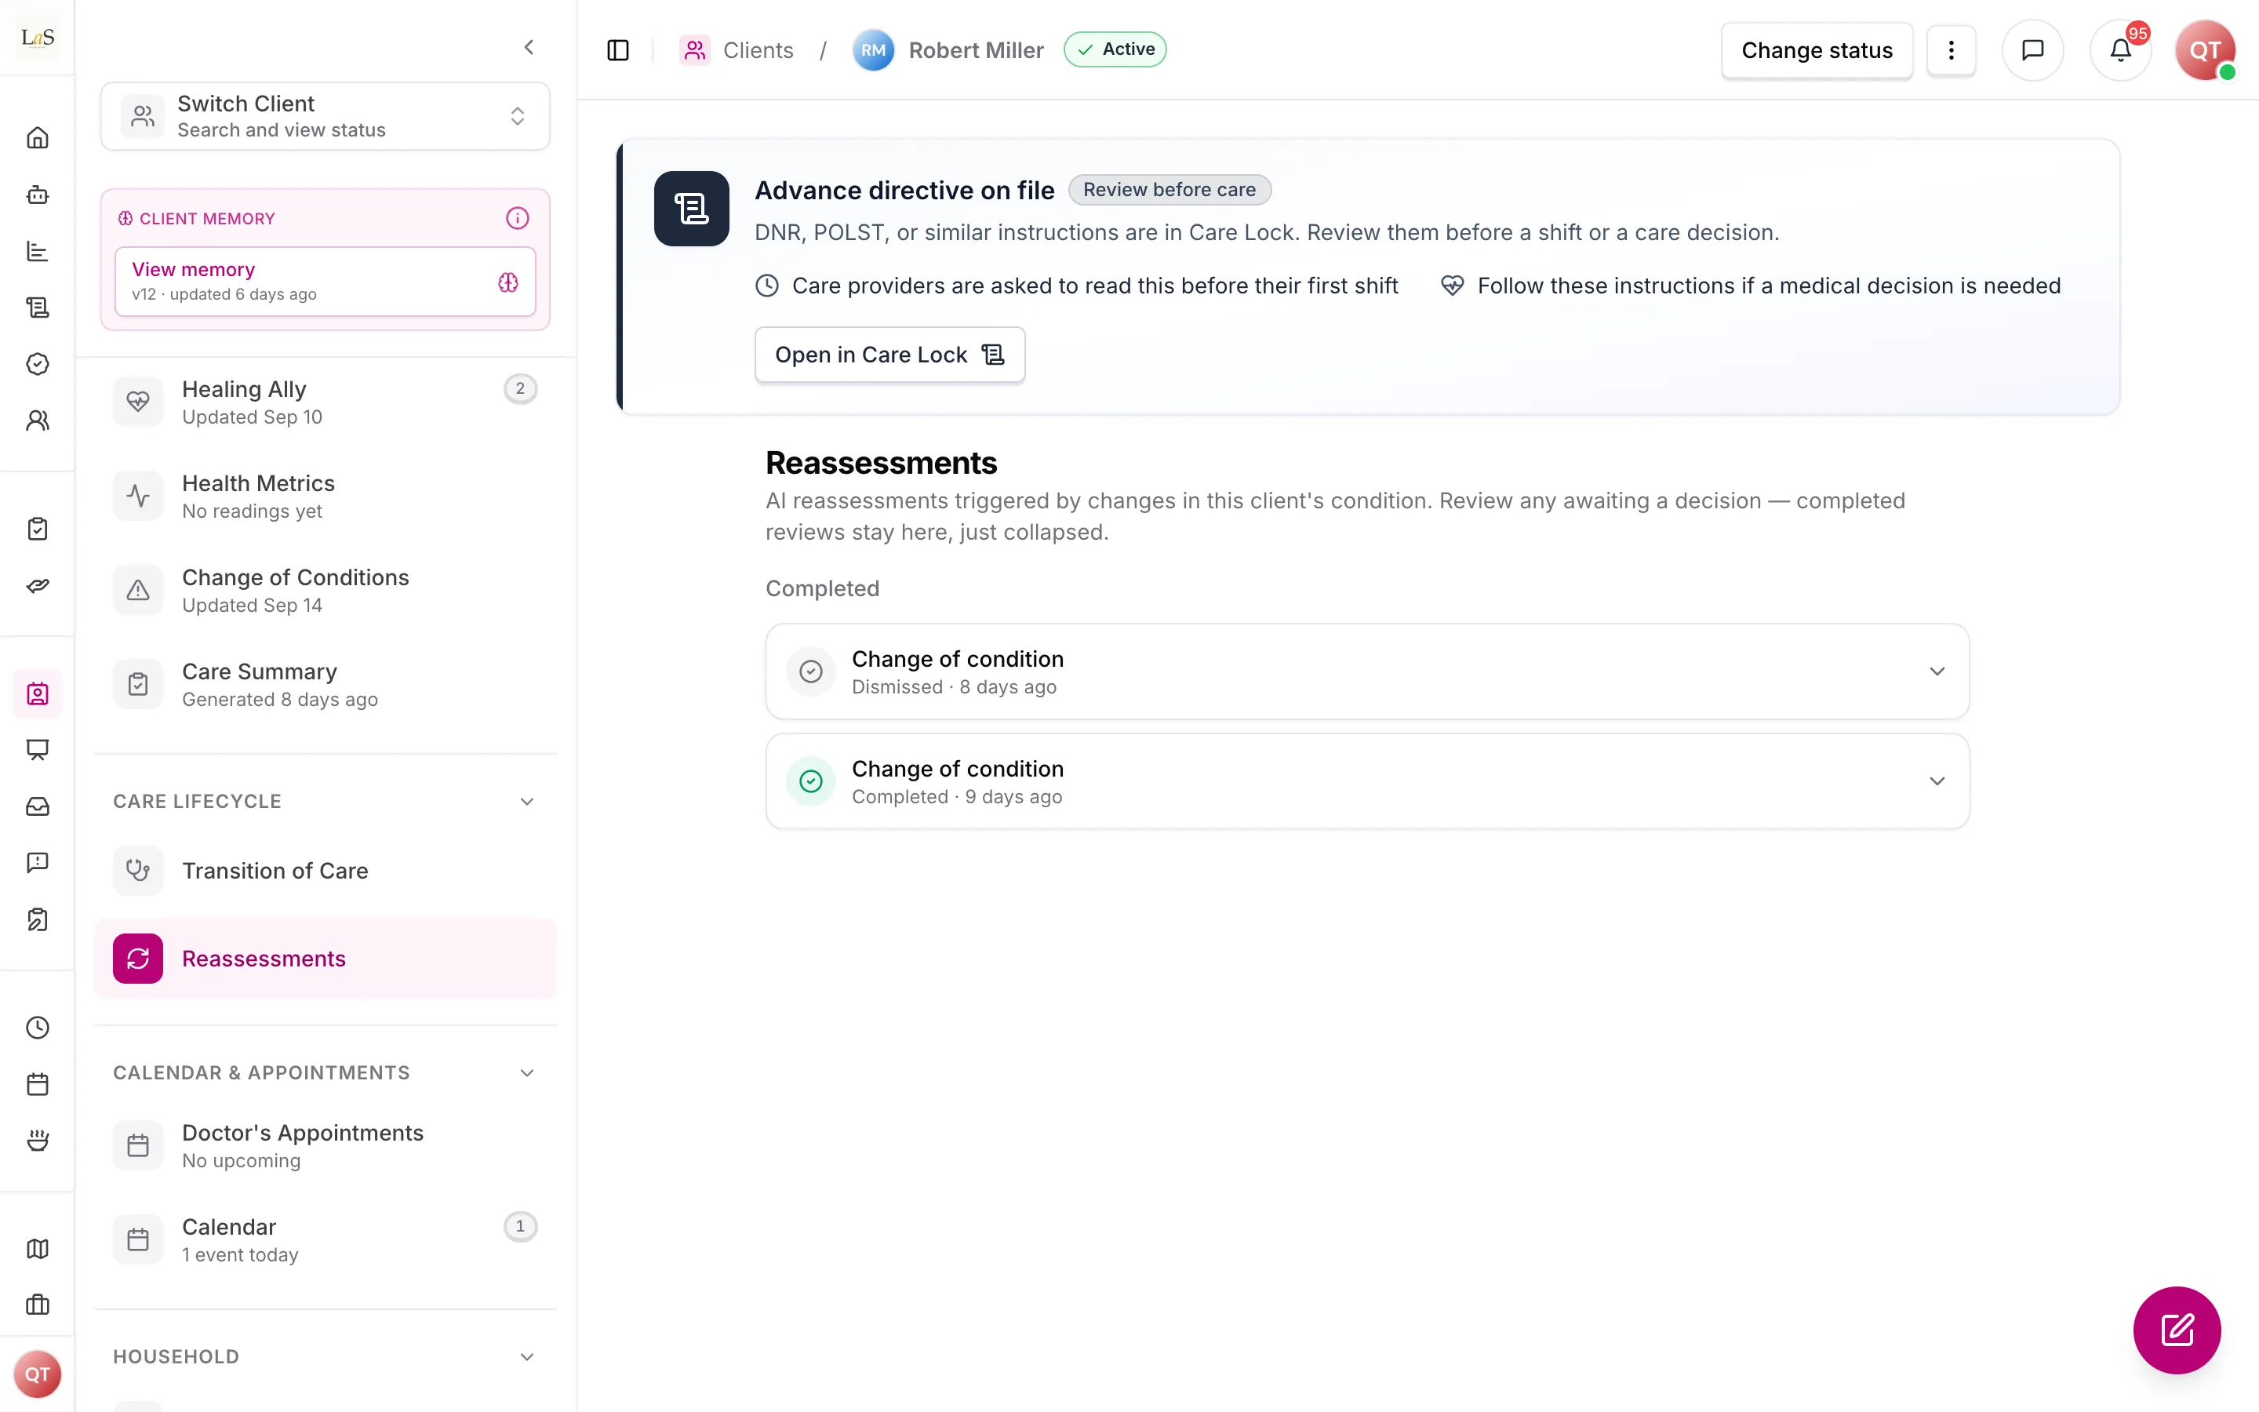Image resolution: width=2259 pixels, height=1412 pixels.
Task: Open Doctor's Appointments
Action: 325,1145
